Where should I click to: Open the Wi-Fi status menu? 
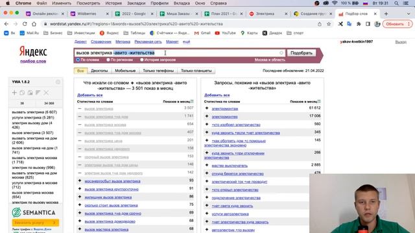(335, 3)
